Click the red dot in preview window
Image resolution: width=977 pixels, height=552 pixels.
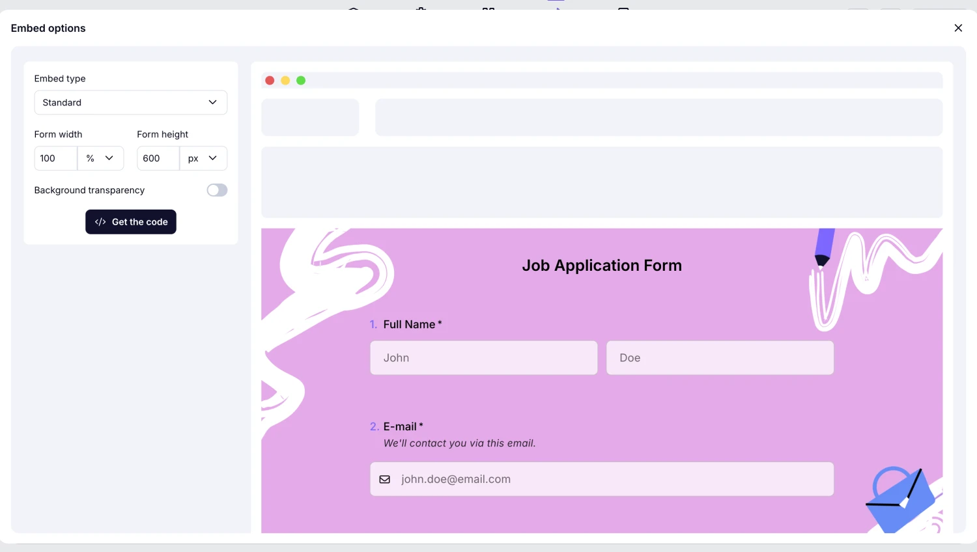pyautogui.click(x=270, y=81)
